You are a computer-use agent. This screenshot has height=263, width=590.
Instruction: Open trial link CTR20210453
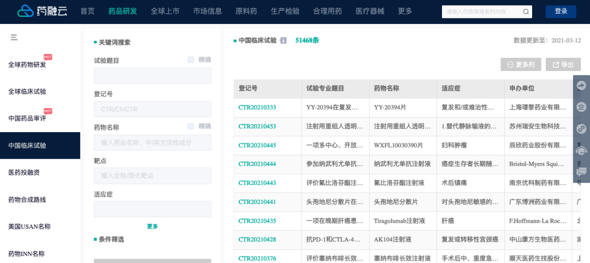click(x=257, y=126)
